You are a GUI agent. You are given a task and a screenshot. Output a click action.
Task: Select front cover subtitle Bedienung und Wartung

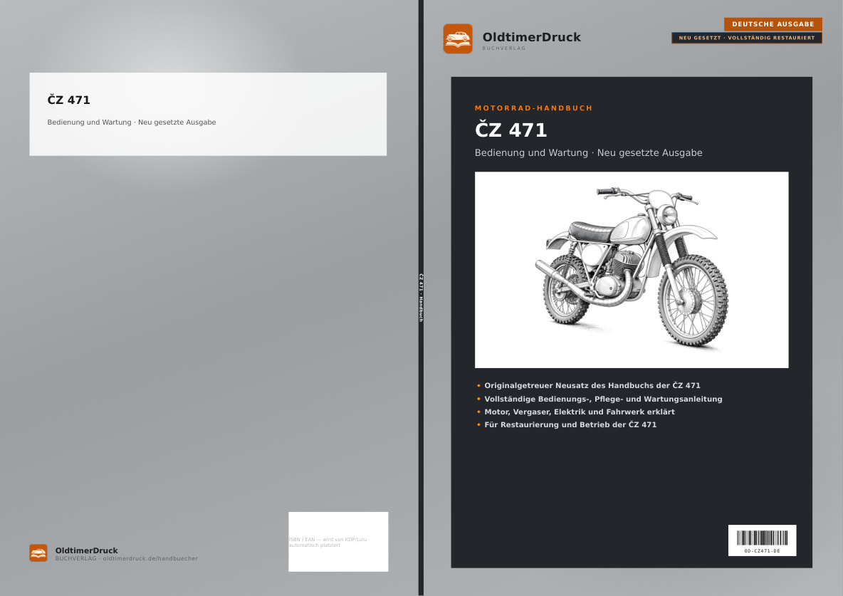pos(588,153)
